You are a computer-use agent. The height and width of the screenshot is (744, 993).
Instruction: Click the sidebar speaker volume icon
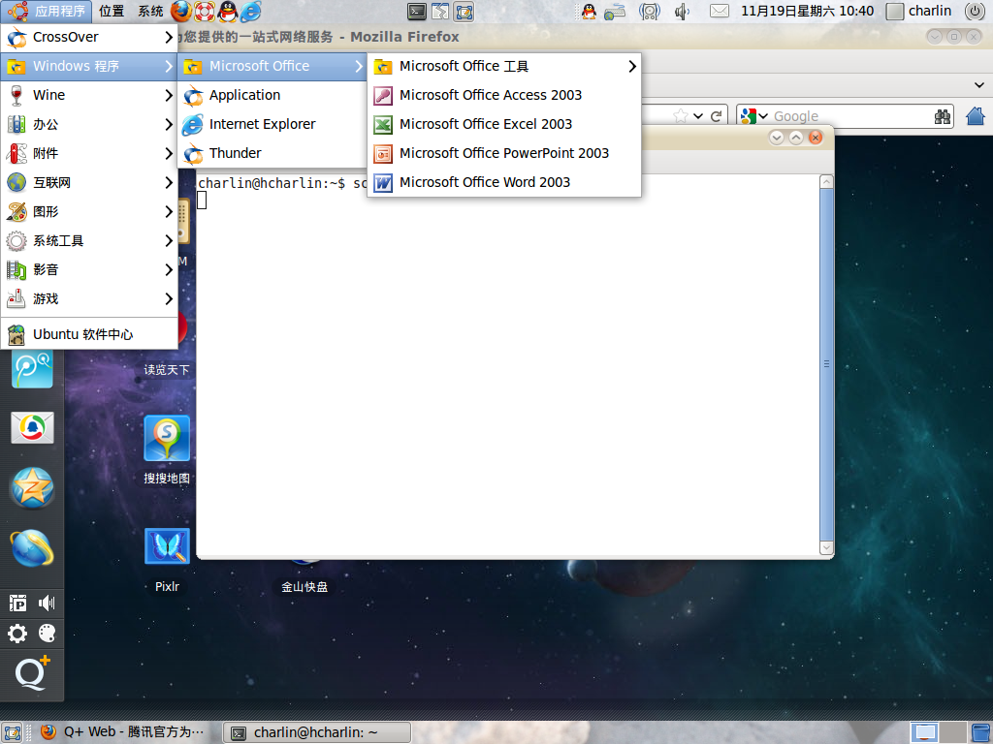47,603
